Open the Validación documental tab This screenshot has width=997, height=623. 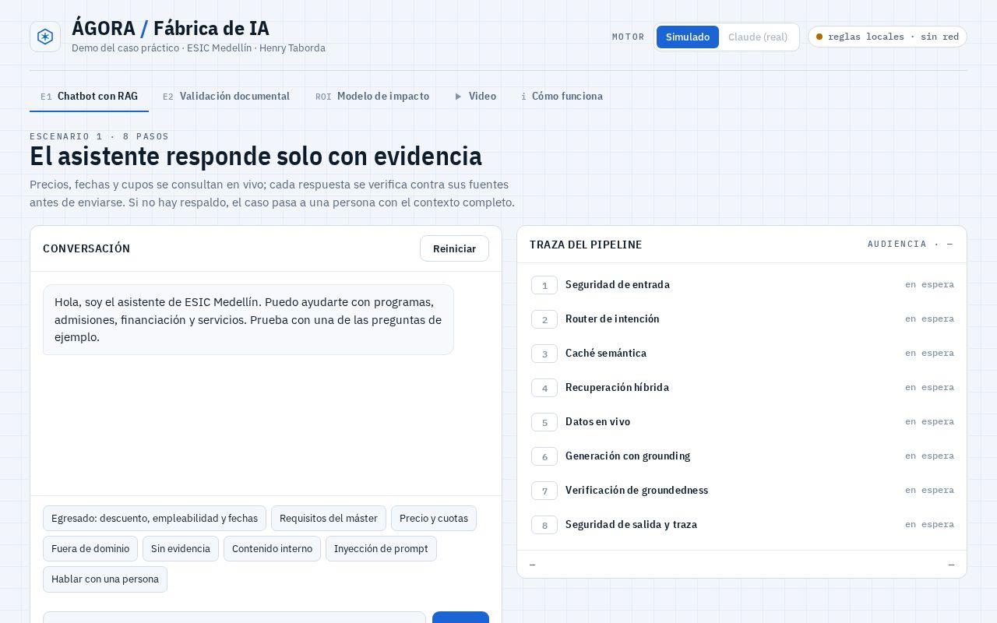point(226,97)
